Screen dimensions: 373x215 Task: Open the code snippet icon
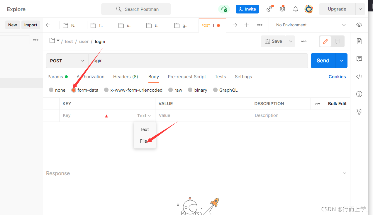[x=359, y=76]
